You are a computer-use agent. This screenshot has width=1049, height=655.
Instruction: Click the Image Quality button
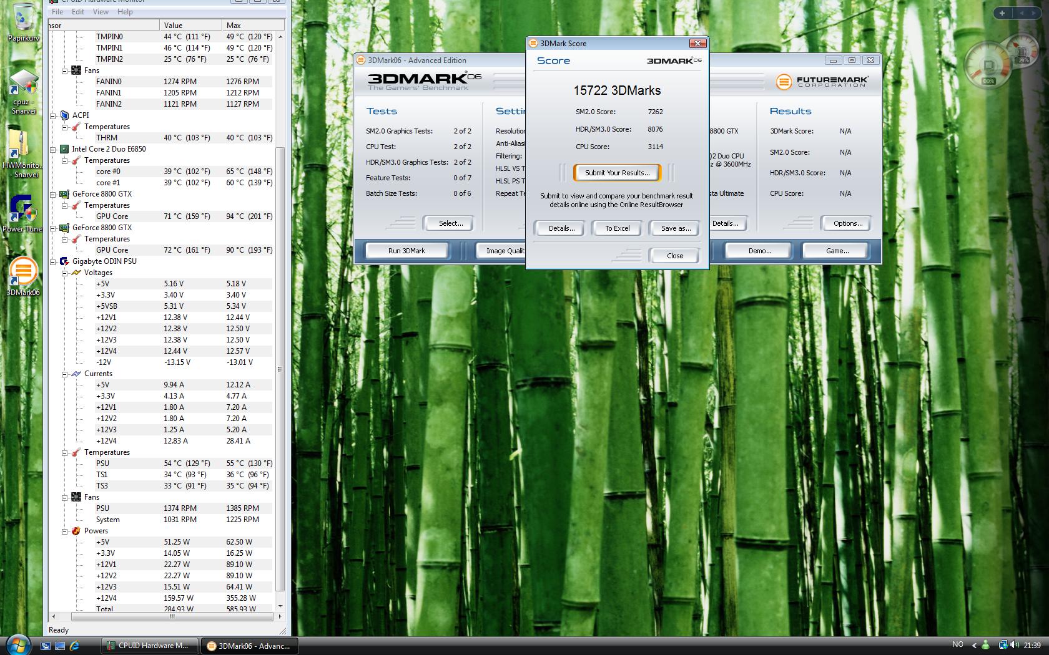[x=502, y=251]
